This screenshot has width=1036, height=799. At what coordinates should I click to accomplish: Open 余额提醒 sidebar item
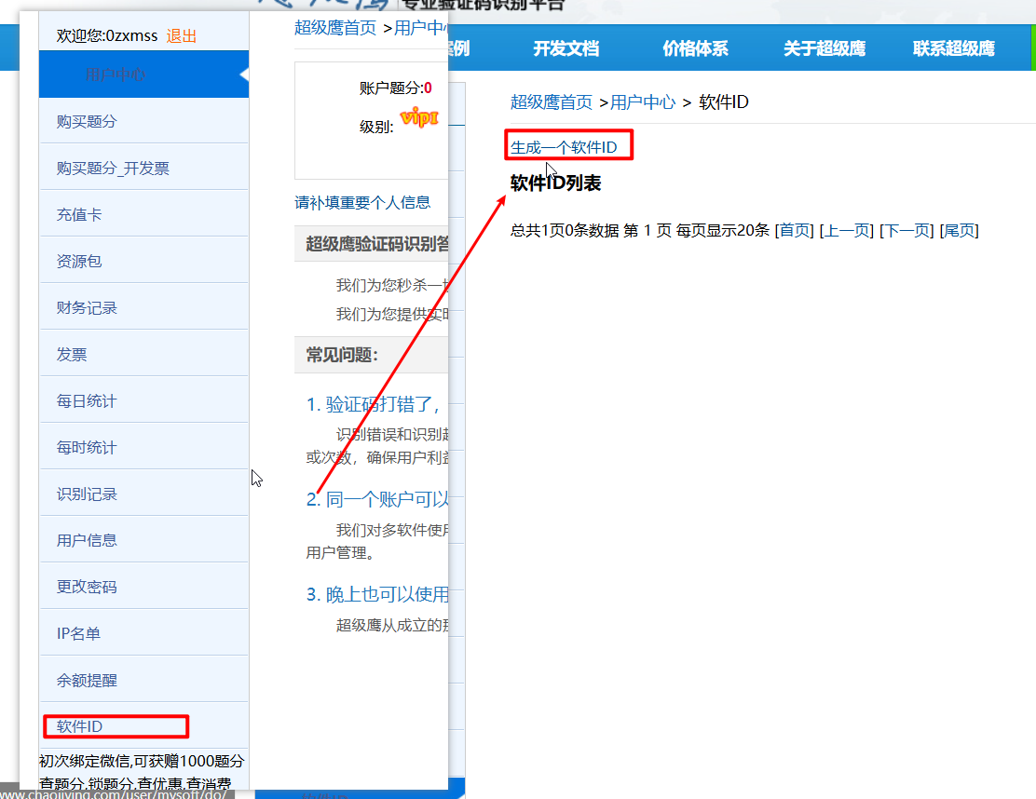point(87,681)
